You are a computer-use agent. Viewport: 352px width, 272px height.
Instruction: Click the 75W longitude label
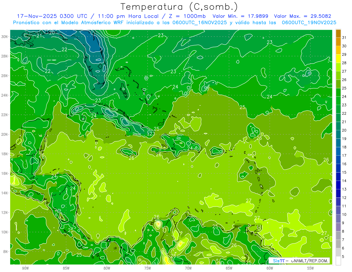tap(148, 268)
